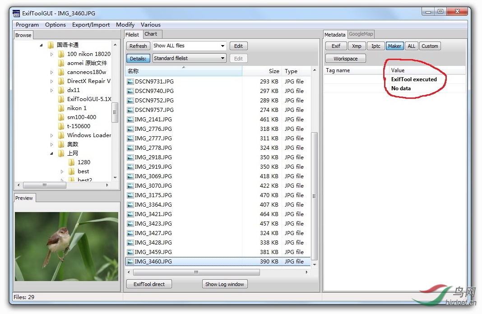The width and height of the screenshot is (482, 314).
Task: Click the ExifToolGUI title bar app icon
Action: 17,13
